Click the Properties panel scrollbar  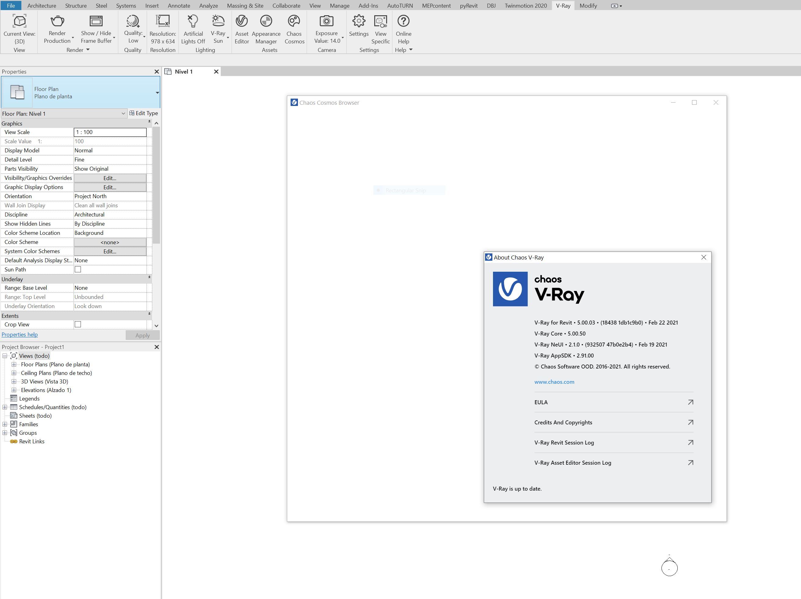coord(156,185)
